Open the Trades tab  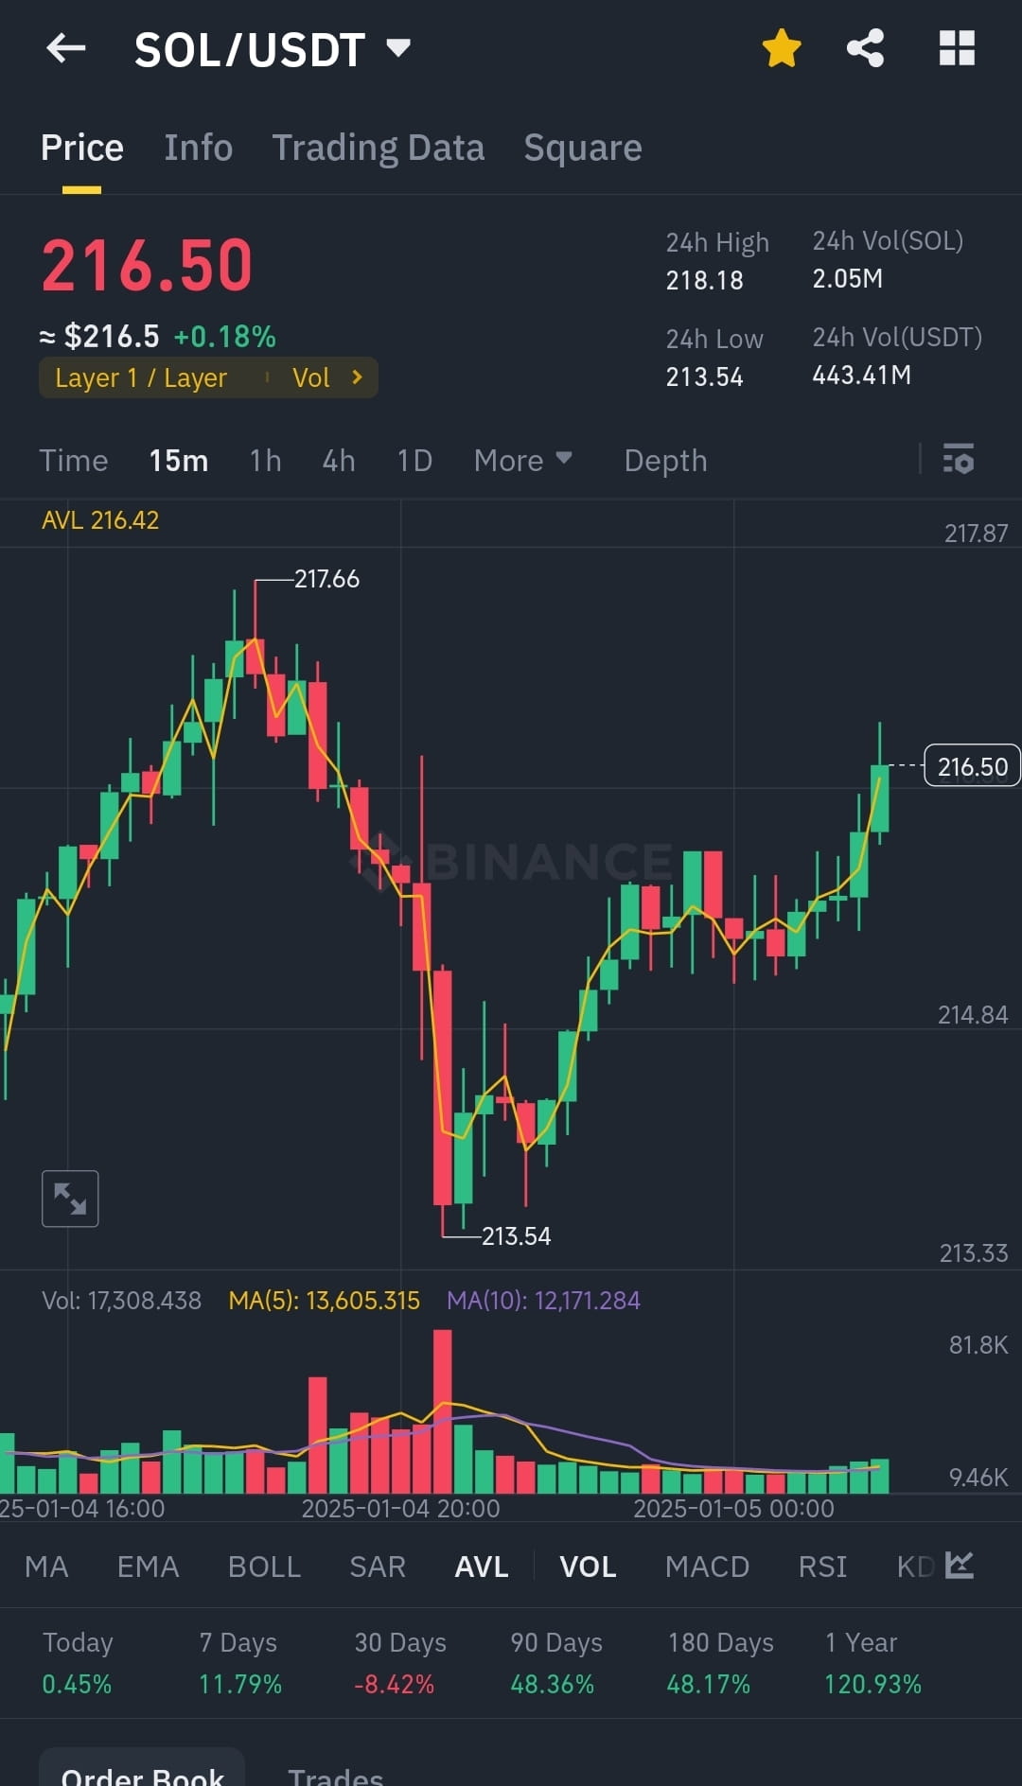point(335,1773)
